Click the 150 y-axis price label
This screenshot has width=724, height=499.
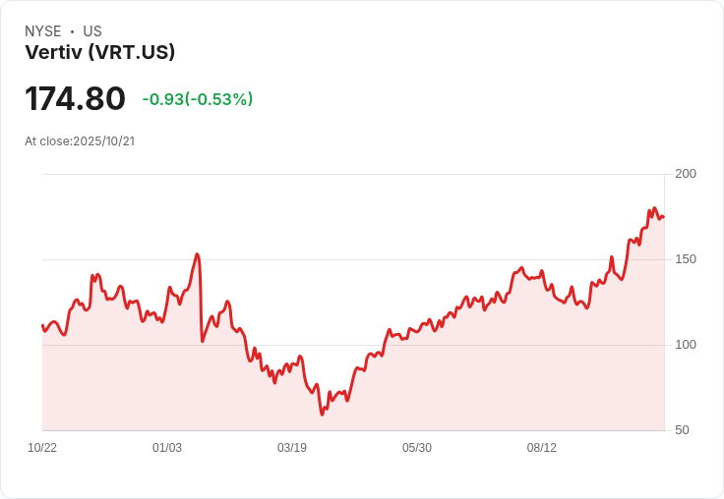[x=686, y=259]
